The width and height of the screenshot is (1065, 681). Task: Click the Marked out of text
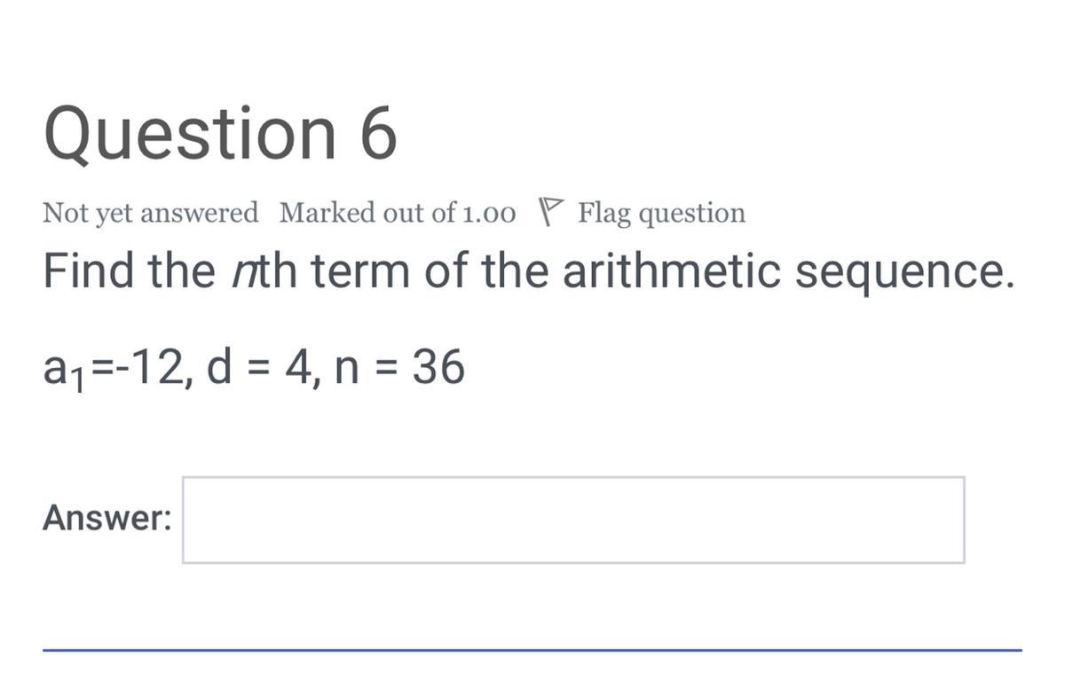(370, 214)
